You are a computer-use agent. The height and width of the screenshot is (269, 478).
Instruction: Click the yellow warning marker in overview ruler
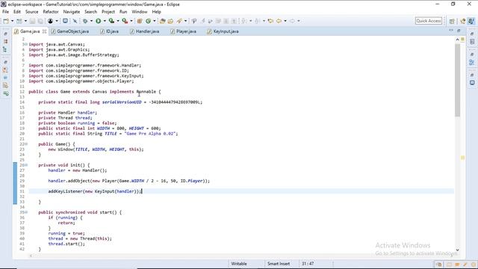(x=463, y=158)
